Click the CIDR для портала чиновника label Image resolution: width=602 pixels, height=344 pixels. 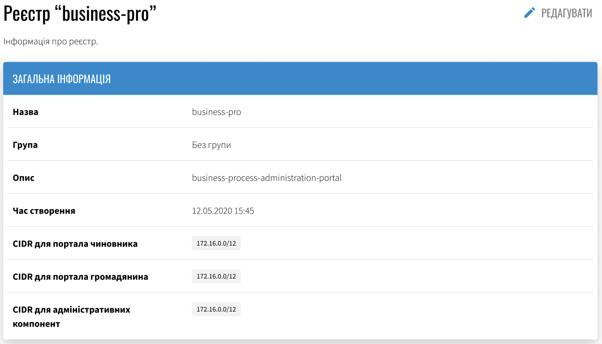click(75, 244)
